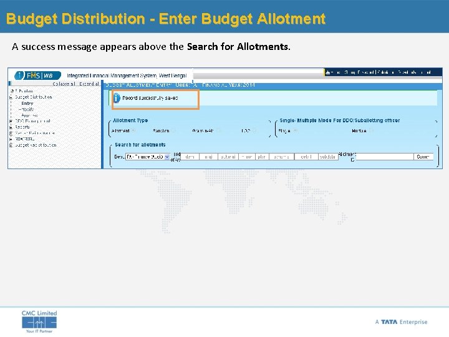Screen dimensions: 449x337
Task: Click the Home icon in top bar
Action: tap(328, 72)
